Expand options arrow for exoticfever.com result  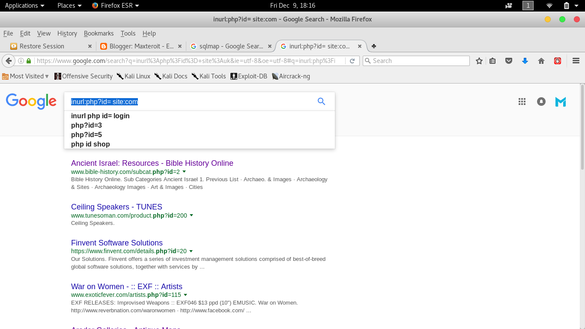pyautogui.click(x=185, y=295)
